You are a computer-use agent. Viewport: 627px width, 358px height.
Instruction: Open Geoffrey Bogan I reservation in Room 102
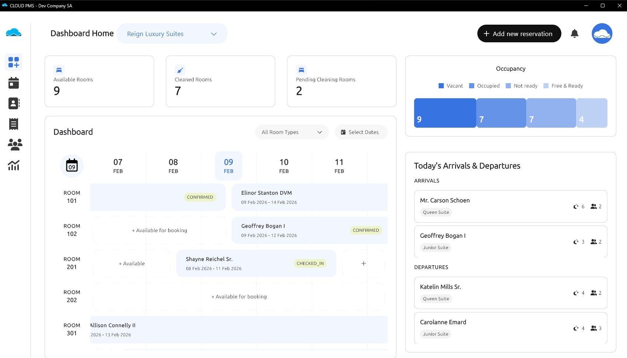(x=309, y=230)
